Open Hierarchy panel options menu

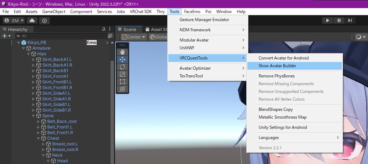[x=110, y=29]
